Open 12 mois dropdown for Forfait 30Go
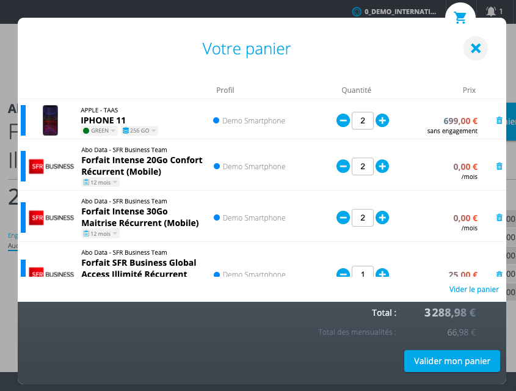This screenshot has height=391, width=516. (100, 233)
